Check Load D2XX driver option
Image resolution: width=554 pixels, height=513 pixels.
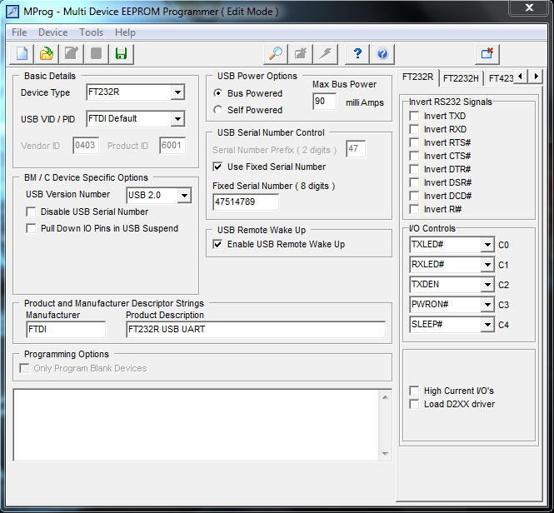(x=414, y=404)
